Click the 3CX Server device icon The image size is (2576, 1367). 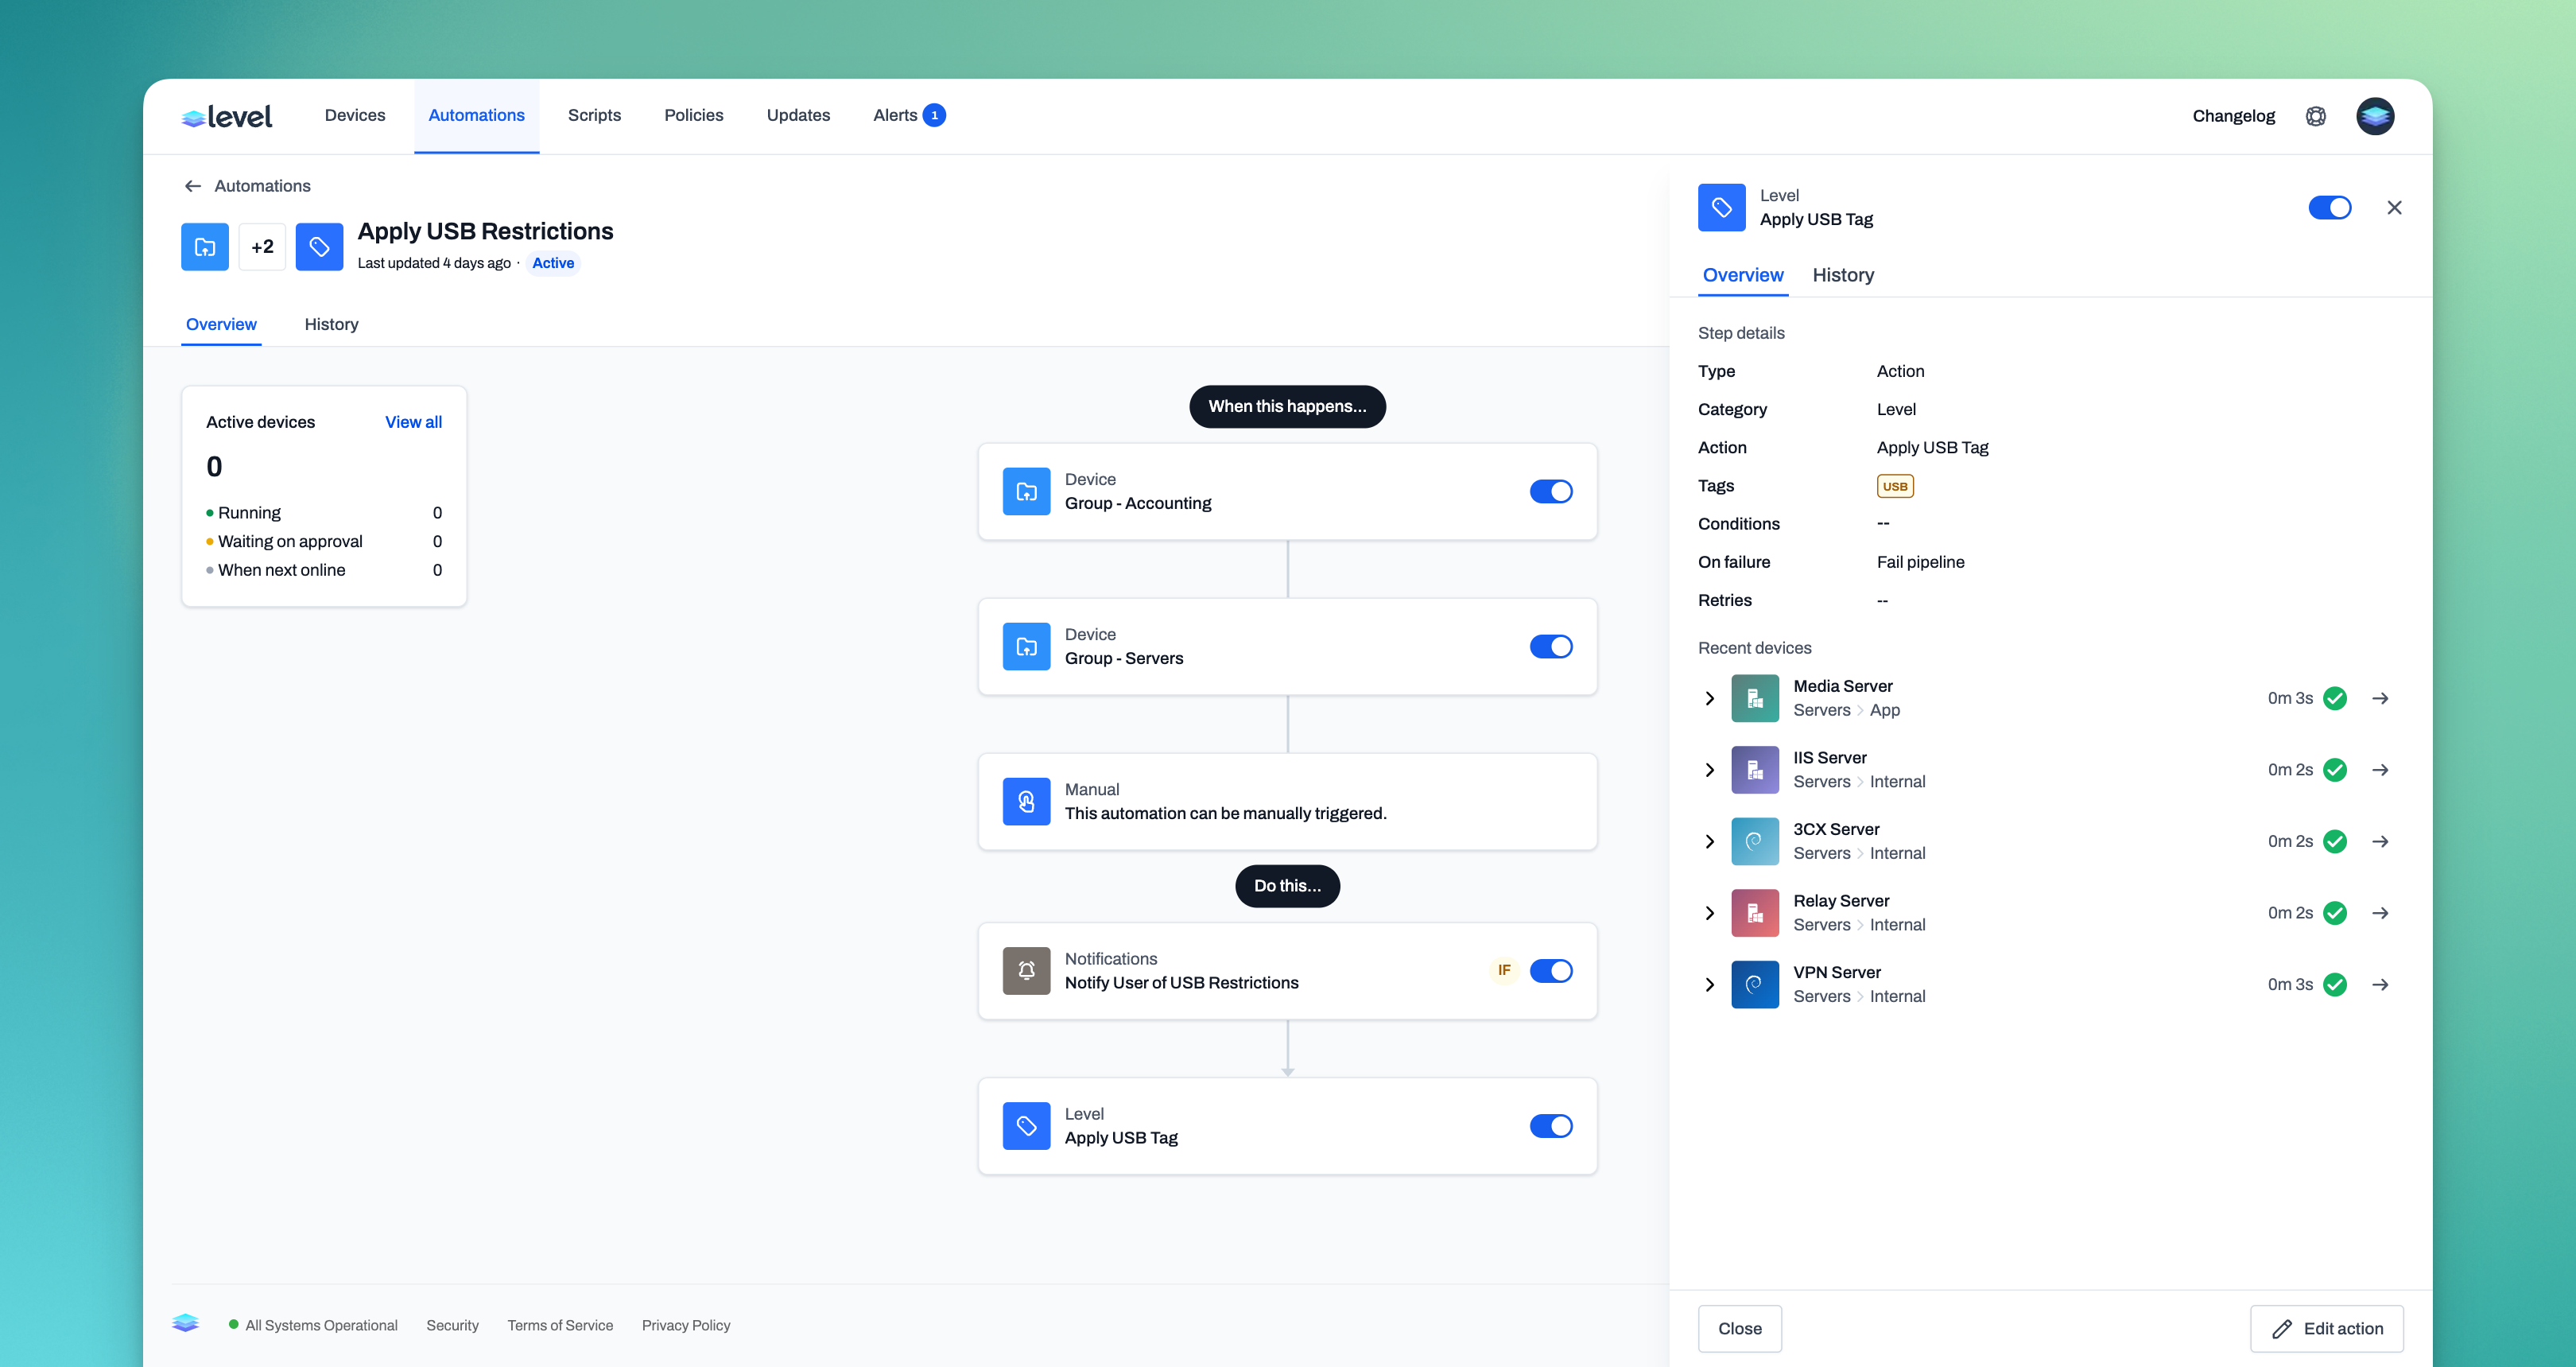pos(1754,841)
